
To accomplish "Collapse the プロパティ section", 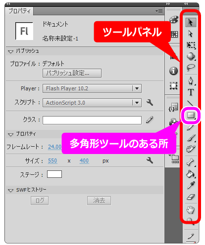I will [x=10, y=134].
